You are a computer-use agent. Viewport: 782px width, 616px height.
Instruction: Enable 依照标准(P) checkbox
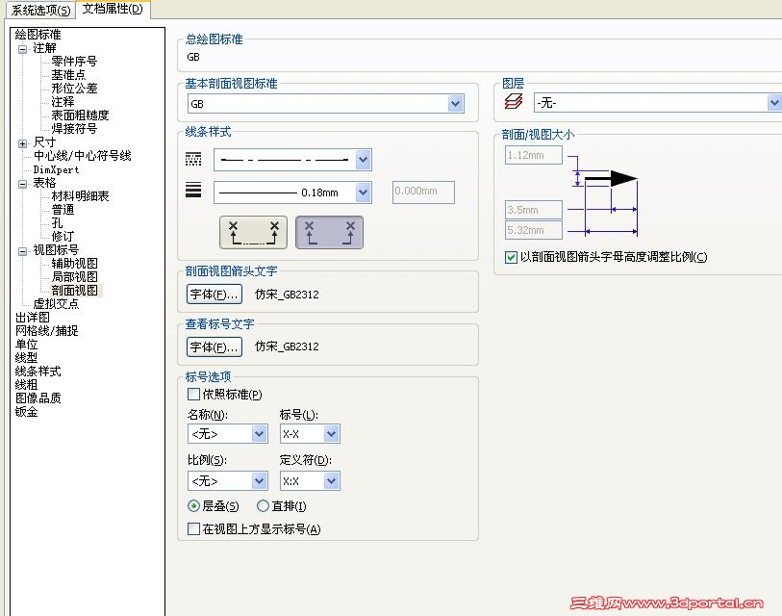[x=193, y=395]
